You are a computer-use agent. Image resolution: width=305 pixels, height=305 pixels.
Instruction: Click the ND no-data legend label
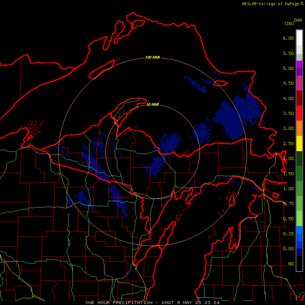pos(291,264)
